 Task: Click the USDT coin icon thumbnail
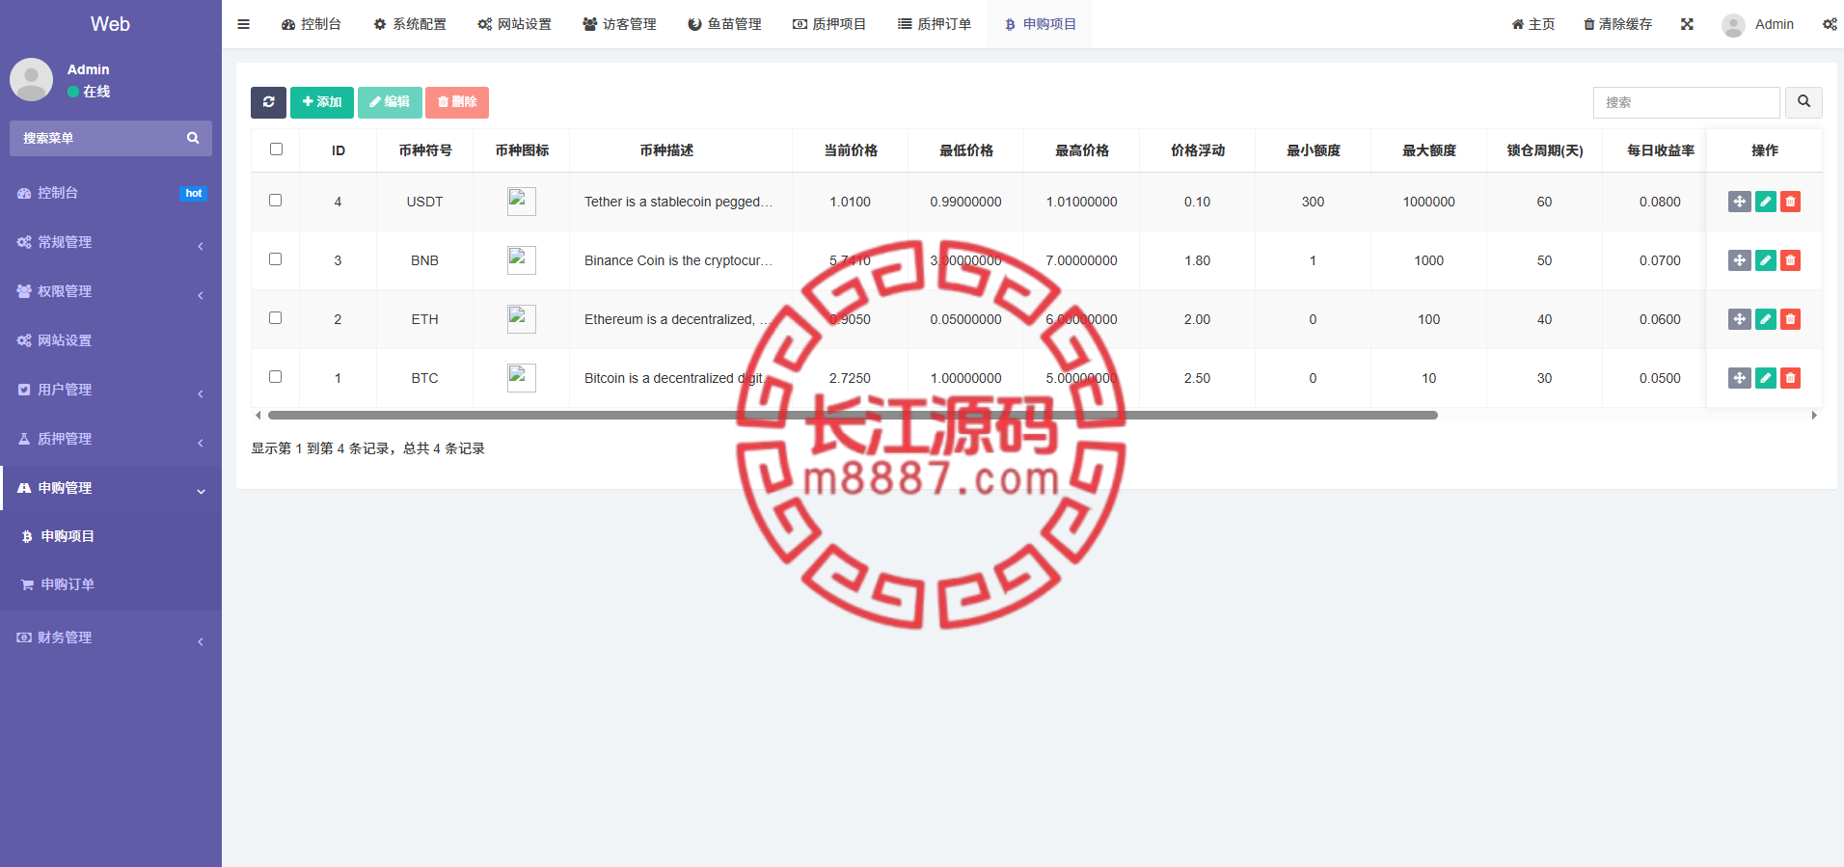click(522, 202)
